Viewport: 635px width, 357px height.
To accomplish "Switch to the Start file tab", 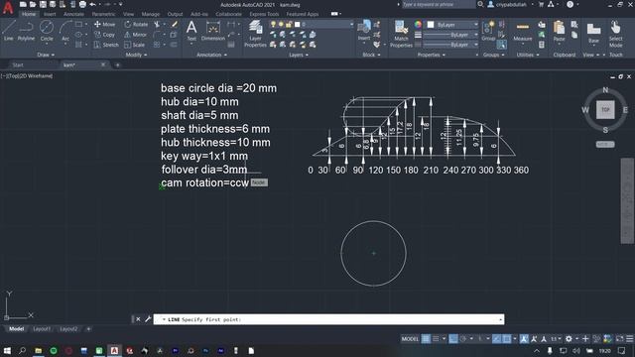I will click(18, 64).
